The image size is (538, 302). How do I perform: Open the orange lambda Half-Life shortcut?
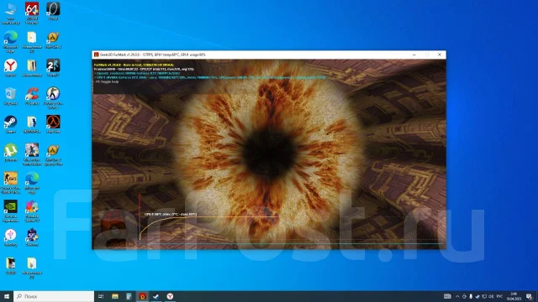click(53, 124)
